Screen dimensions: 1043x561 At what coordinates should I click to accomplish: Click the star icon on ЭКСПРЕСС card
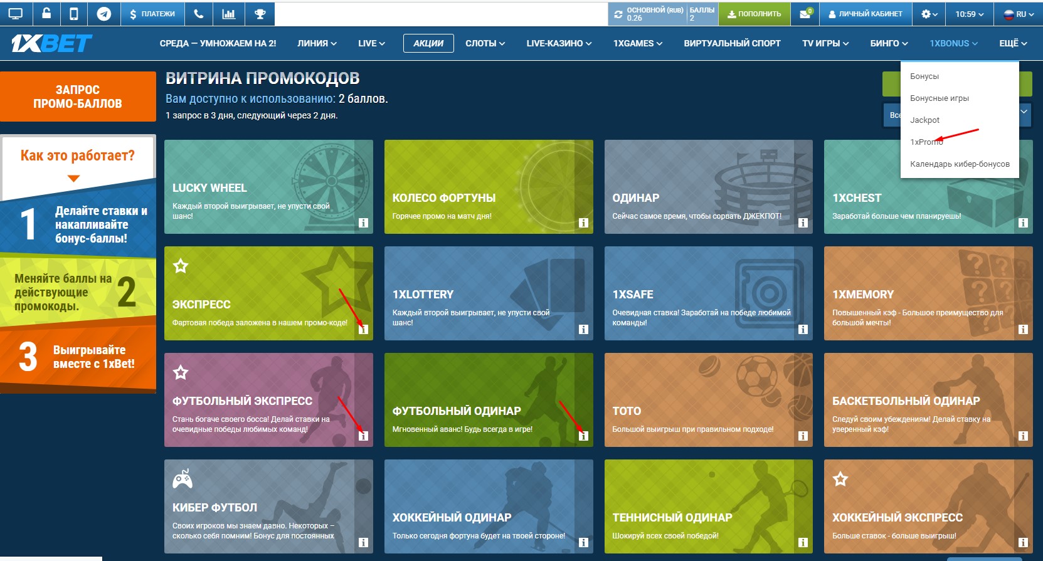point(181,266)
